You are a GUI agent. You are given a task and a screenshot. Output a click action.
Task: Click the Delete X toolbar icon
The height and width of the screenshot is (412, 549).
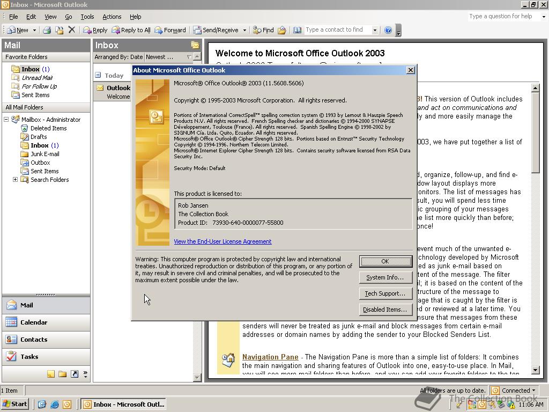[x=71, y=30]
